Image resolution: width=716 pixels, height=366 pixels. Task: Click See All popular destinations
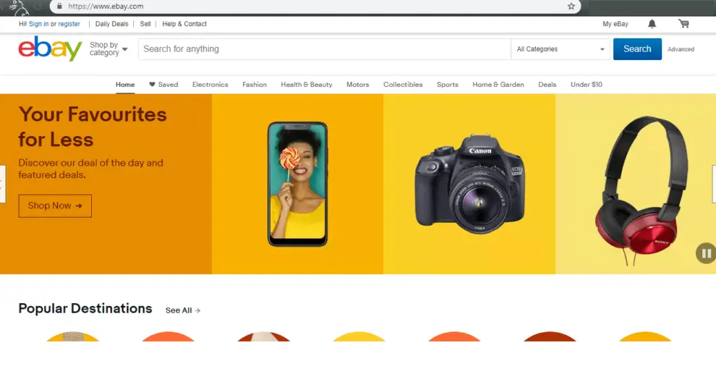click(183, 310)
